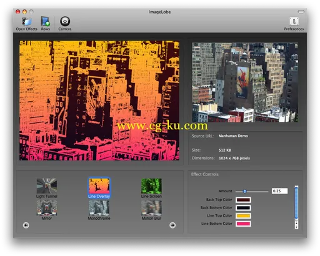The image size is (320, 256).
Task: Click the toolbar toggle pill button in title bar
Action: [x=301, y=12]
